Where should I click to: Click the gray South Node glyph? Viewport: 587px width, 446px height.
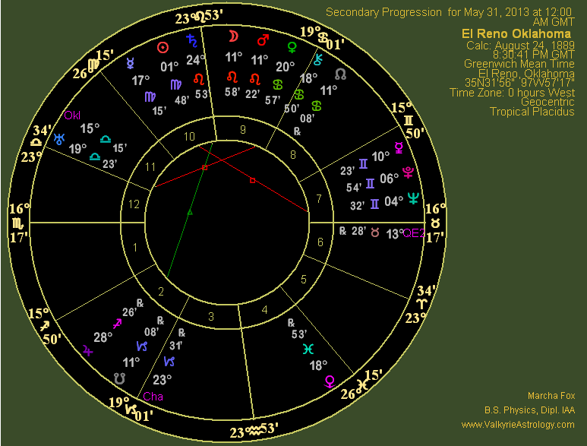tap(118, 378)
